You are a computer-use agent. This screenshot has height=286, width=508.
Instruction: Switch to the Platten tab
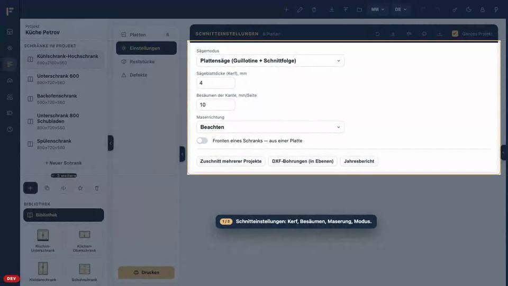point(147,35)
